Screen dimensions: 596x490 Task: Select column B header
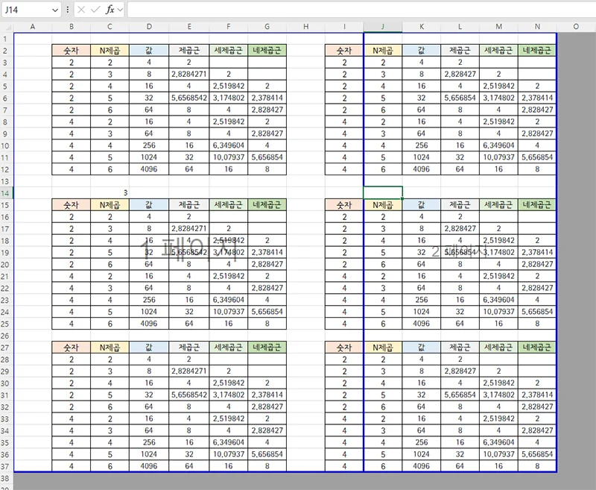pos(71,27)
